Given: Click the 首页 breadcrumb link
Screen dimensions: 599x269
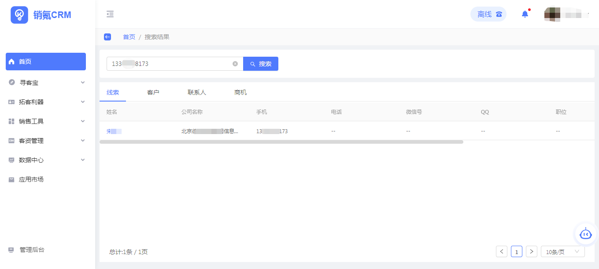Looking at the screenshot, I should [x=129, y=37].
